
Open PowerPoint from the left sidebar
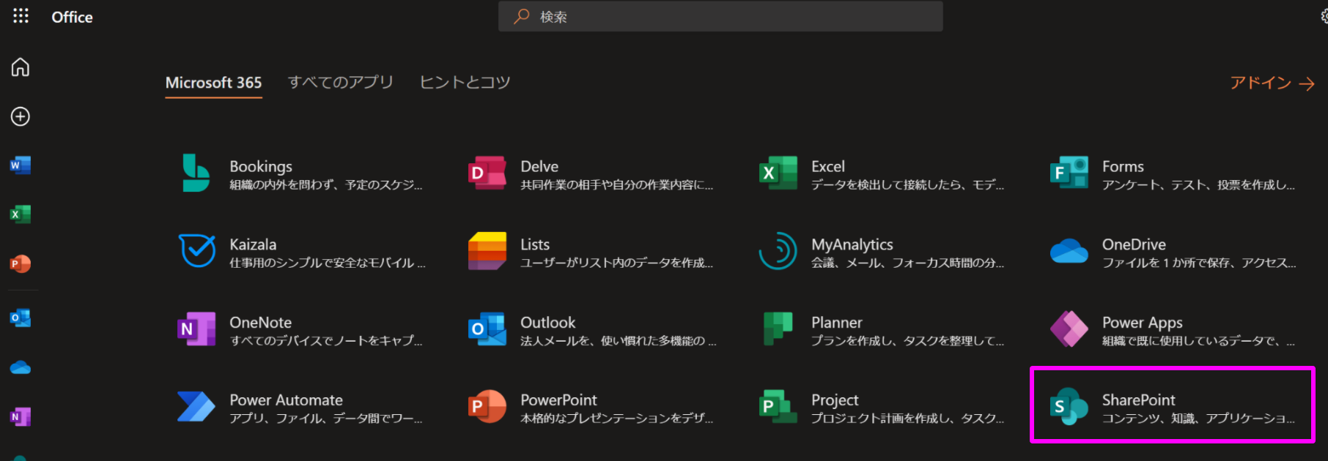21,263
